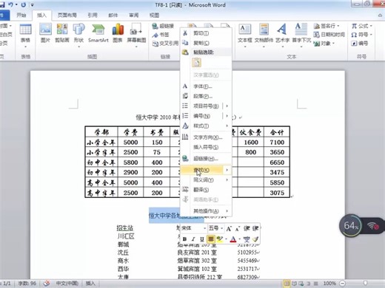Select Print Layout view icon in status bar
The height and width of the screenshot is (288, 385).
point(287,284)
